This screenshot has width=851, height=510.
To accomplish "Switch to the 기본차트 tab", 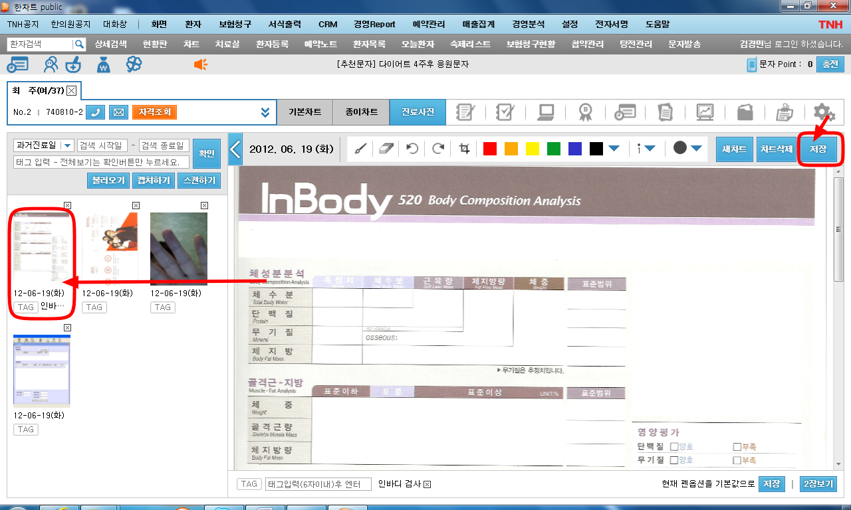I will [x=305, y=112].
